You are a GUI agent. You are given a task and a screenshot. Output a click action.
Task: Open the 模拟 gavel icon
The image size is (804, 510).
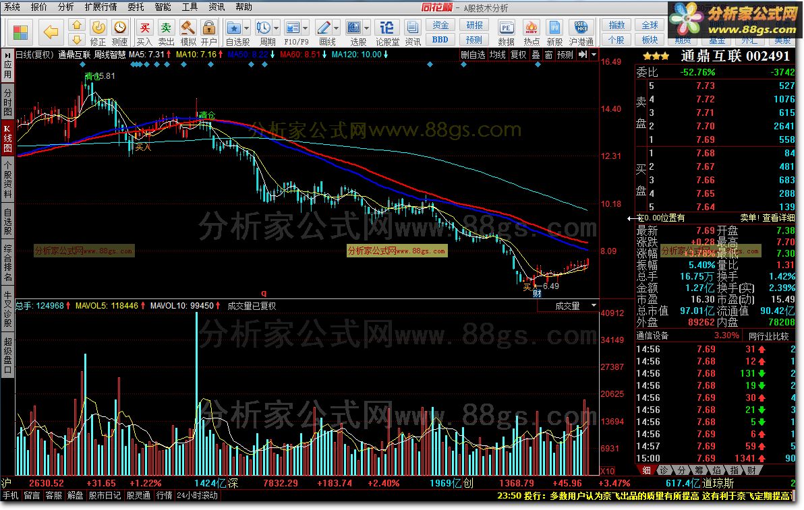[x=188, y=28]
